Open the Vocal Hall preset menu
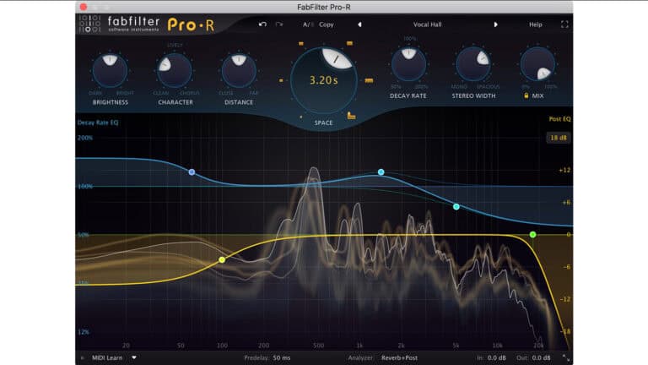The height and width of the screenshot is (365, 648). (427, 25)
